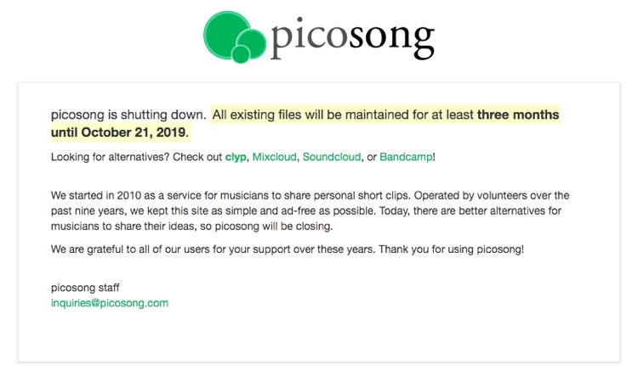Click the bold "until October 21, 2019" text
Image resolution: width=638 pixels, height=376 pixels.
pos(118,132)
